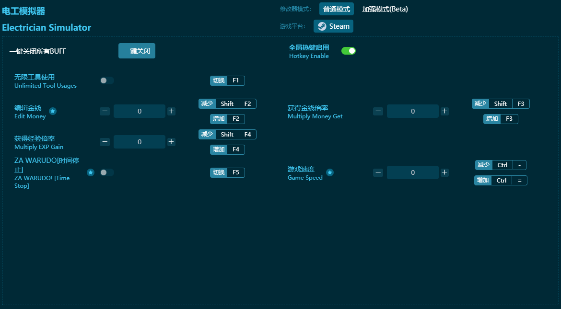Activate the ZA WARUDO time stop toggle
The width and height of the screenshot is (561, 309).
pos(106,172)
